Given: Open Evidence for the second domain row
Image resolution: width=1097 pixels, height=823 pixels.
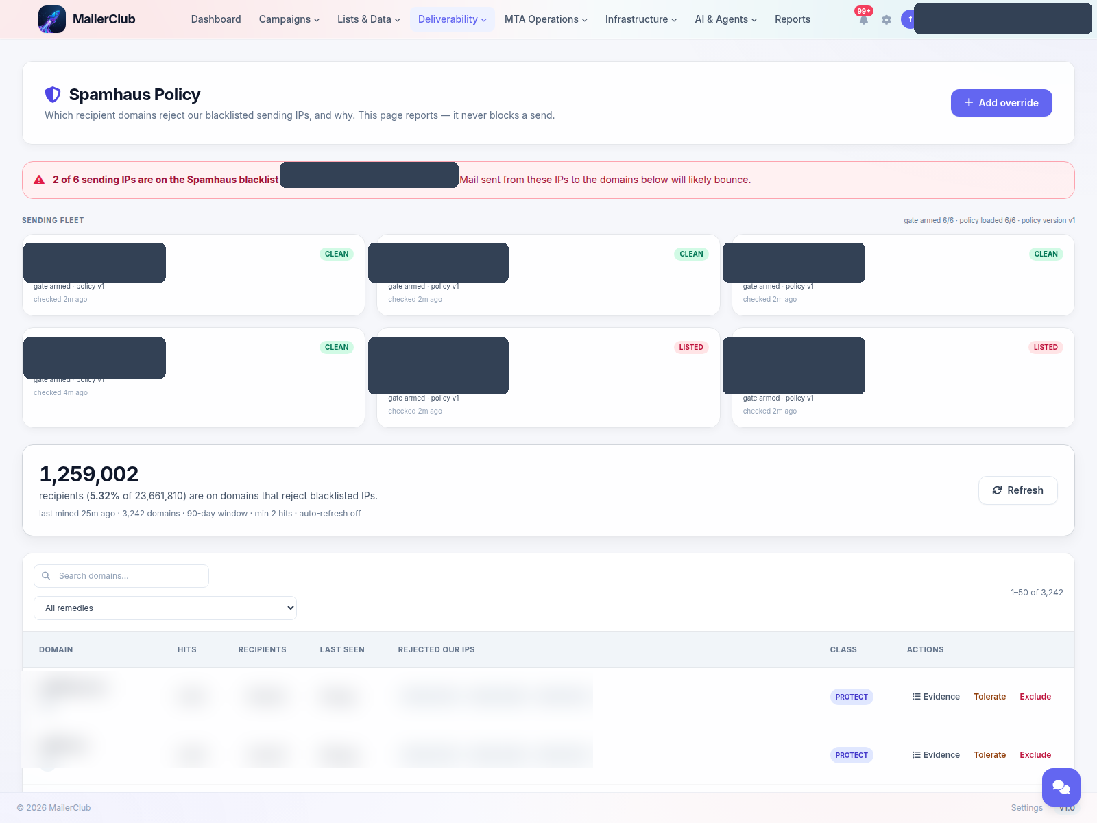Looking at the screenshot, I should pyautogui.click(x=936, y=755).
